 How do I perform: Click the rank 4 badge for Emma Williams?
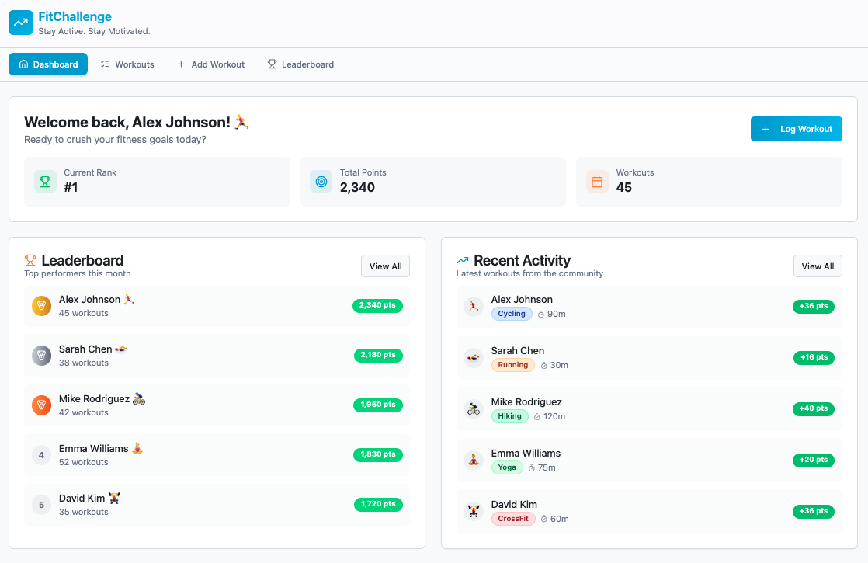(42, 455)
